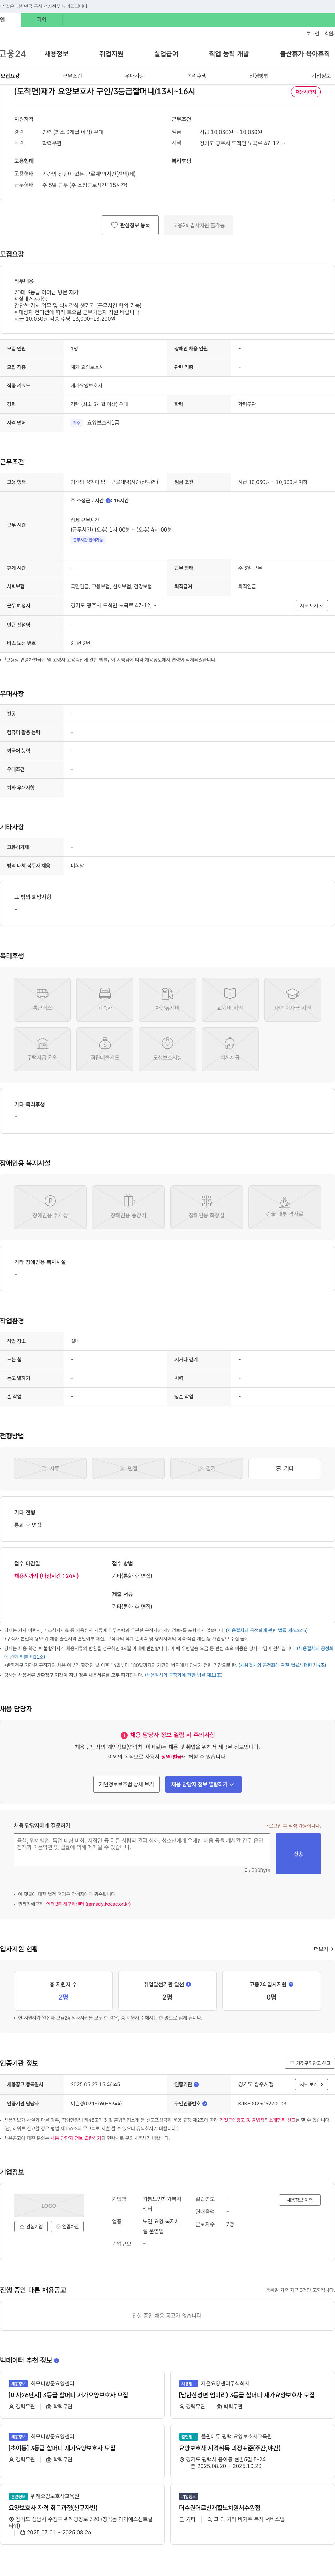This screenshot has height=2576, width=335.
Task: Click the 서류 screening method tile
Action: click(50, 1469)
